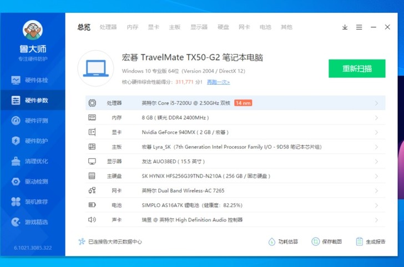
Task: Expand the 网卡 Wireless-AC row chevron
Action: (376, 191)
